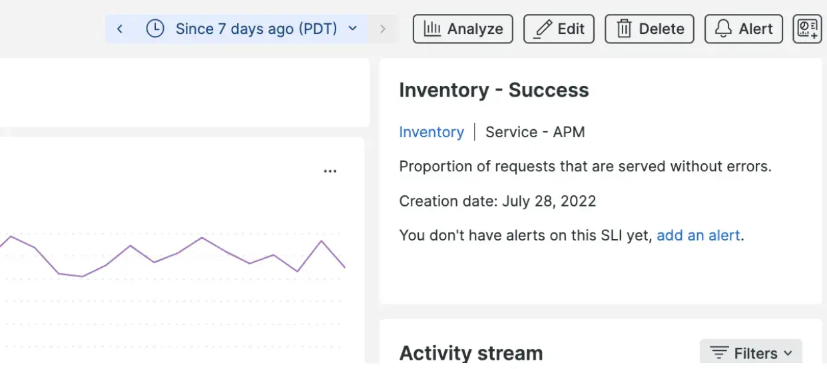Click the time picker chevron arrow
The height and width of the screenshot is (369, 827).
coord(353,29)
